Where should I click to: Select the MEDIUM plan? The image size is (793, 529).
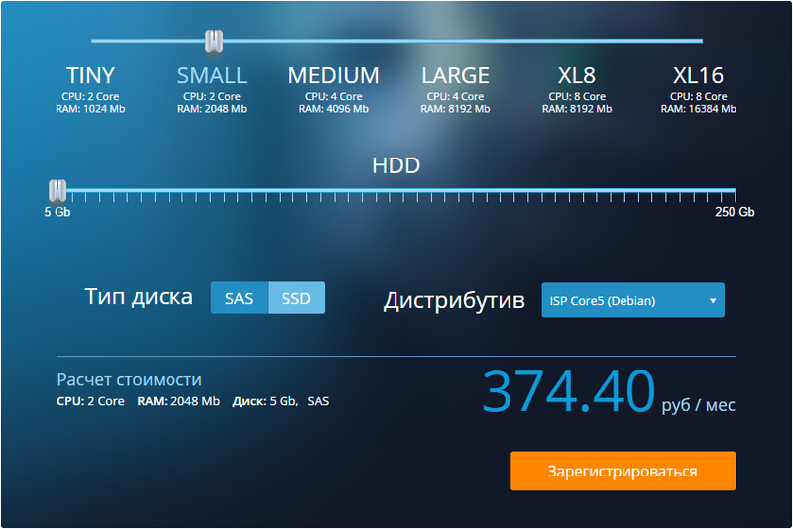pyautogui.click(x=334, y=76)
